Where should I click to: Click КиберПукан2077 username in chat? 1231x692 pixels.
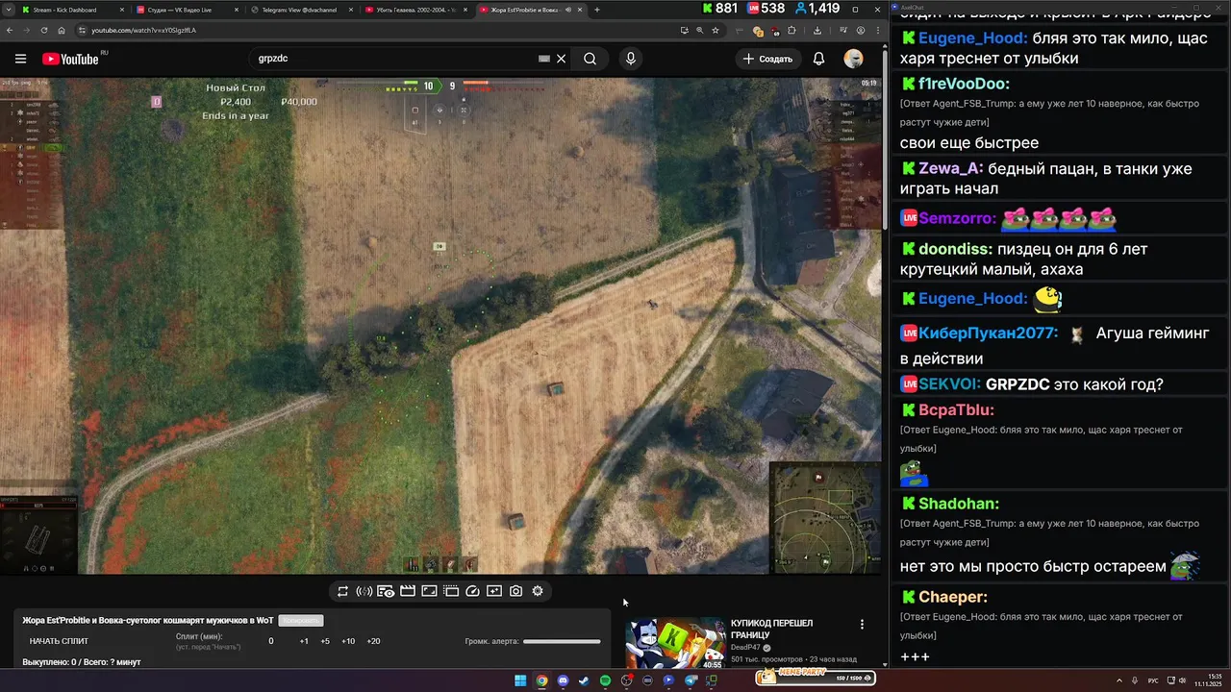tap(988, 334)
